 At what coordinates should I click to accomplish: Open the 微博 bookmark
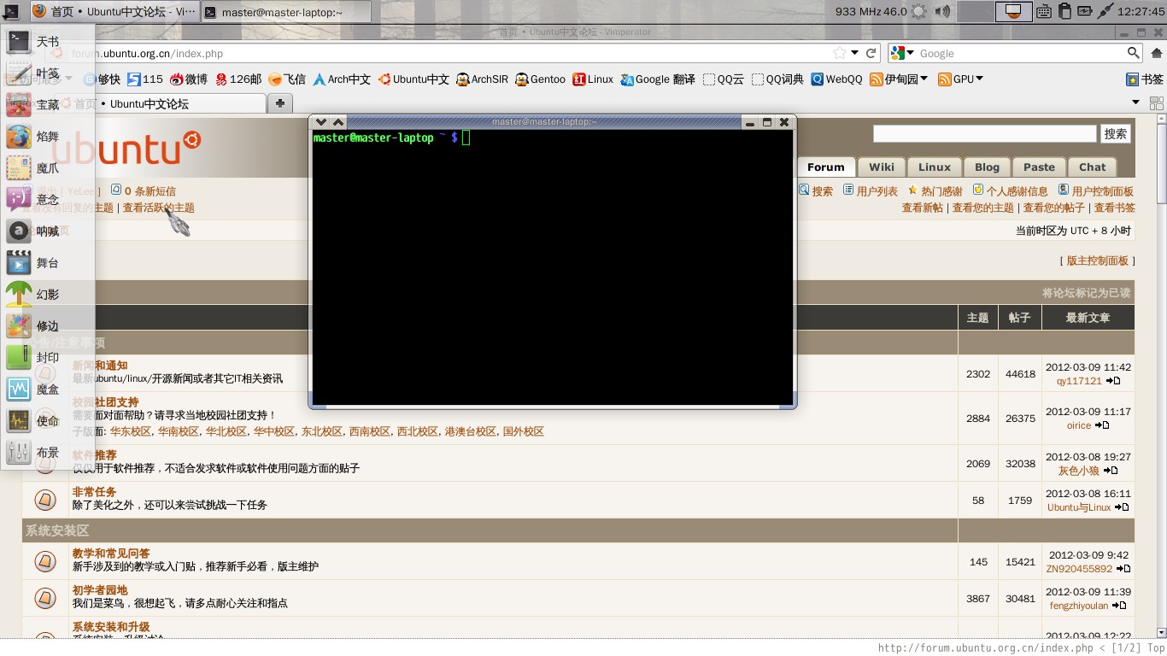tap(188, 79)
